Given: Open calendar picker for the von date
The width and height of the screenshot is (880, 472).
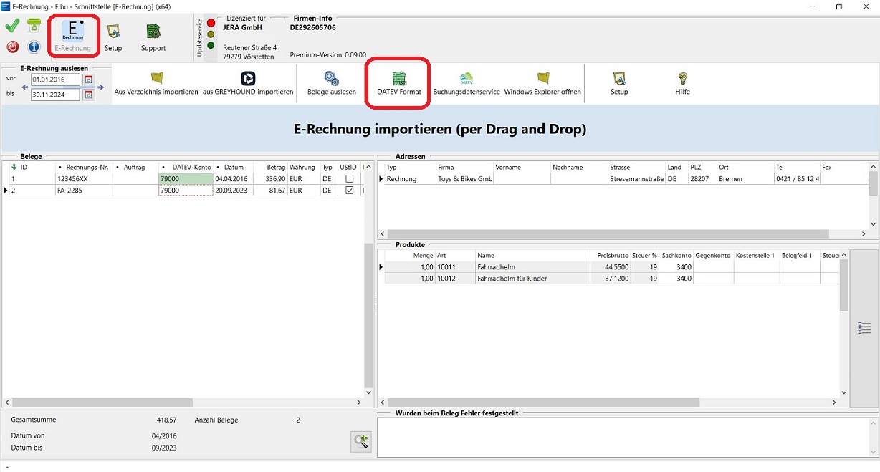Looking at the screenshot, I should point(89,80).
